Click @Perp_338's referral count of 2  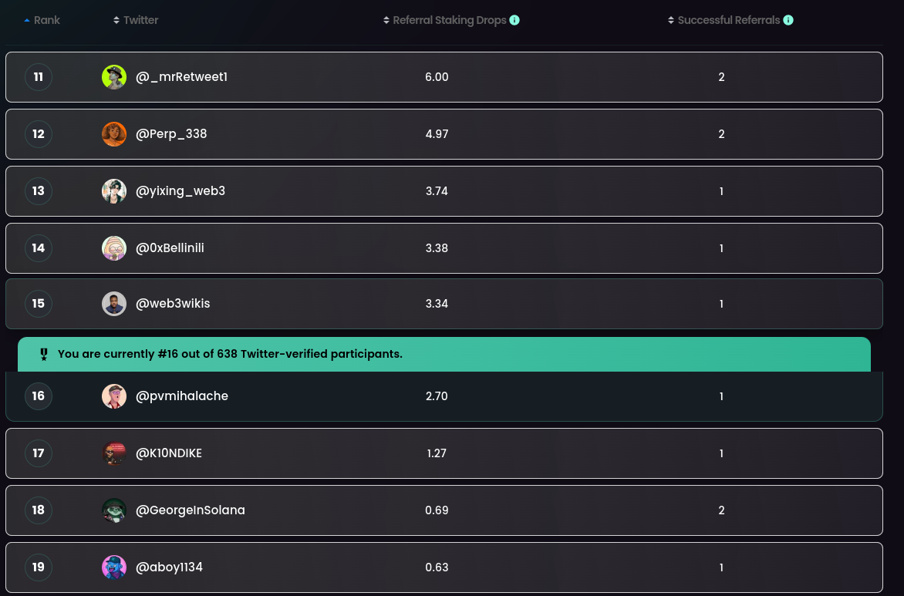722,134
